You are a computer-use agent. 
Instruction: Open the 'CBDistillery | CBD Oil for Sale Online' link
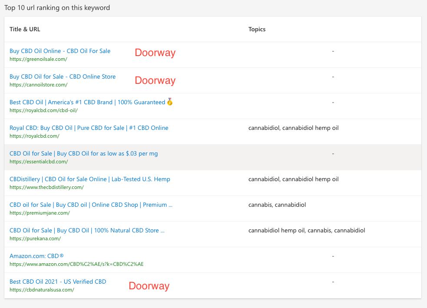(90, 179)
